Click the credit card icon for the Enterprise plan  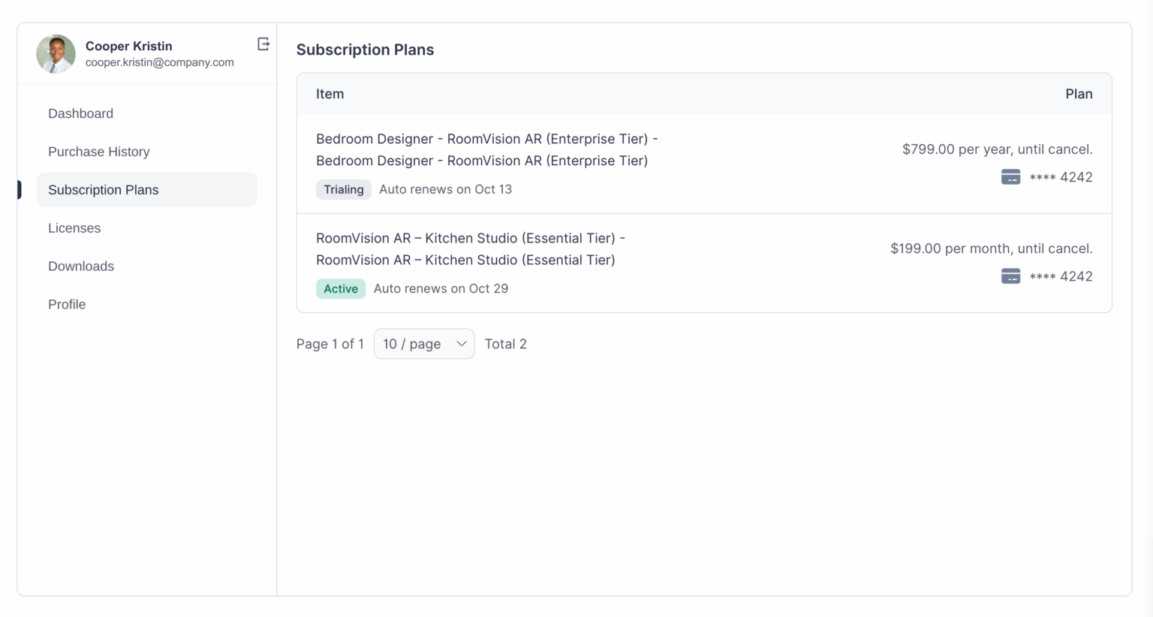[x=1011, y=176]
